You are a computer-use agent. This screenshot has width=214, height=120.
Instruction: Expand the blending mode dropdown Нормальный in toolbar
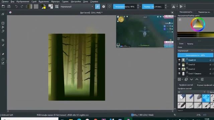click(x=77, y=7)
